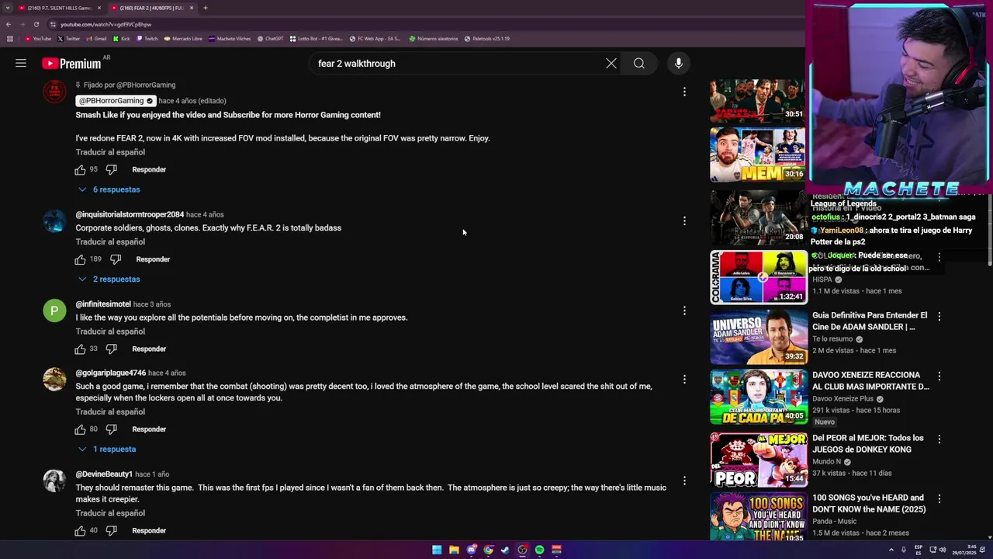
Task: Open options menu for golgariplague4746 comment
Action: coord(684,380)
